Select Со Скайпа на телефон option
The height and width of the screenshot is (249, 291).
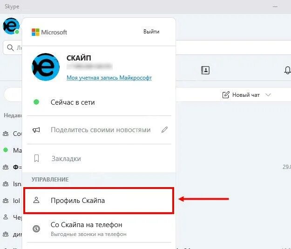[x=99, y=229]
